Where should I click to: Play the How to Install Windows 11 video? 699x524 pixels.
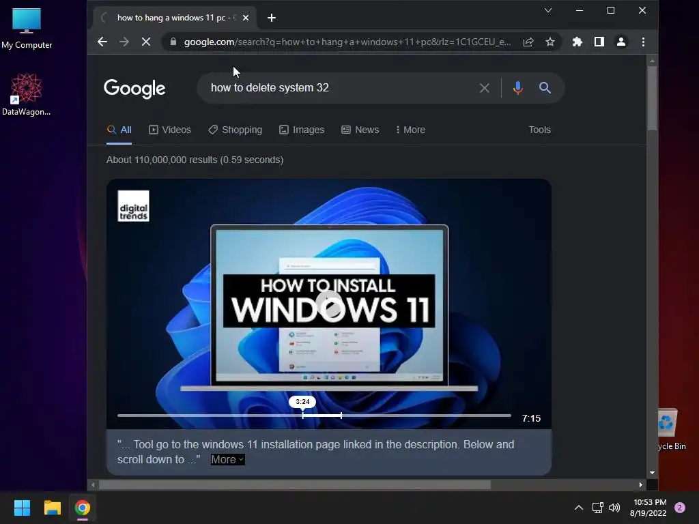[x=329, y=305]
